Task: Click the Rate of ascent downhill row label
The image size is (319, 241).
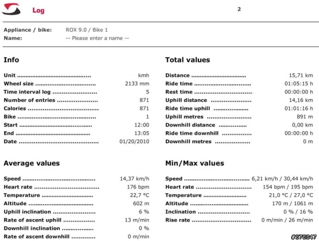Action: coord(36,237)
